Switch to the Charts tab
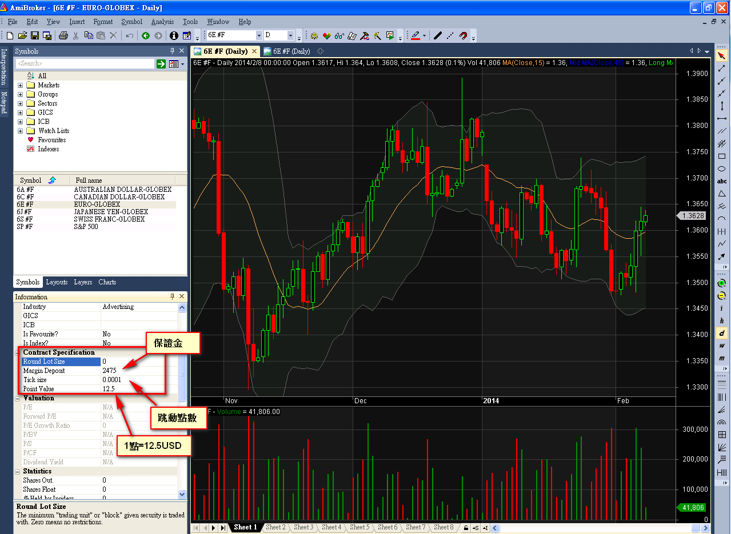 [107, 282]
